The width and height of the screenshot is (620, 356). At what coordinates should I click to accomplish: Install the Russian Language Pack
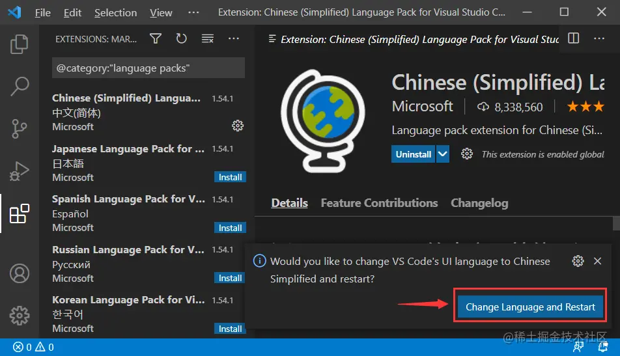pos(230,278)
